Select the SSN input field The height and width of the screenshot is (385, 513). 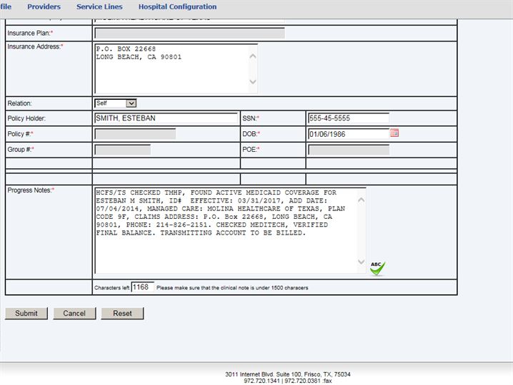coord(348,118)
